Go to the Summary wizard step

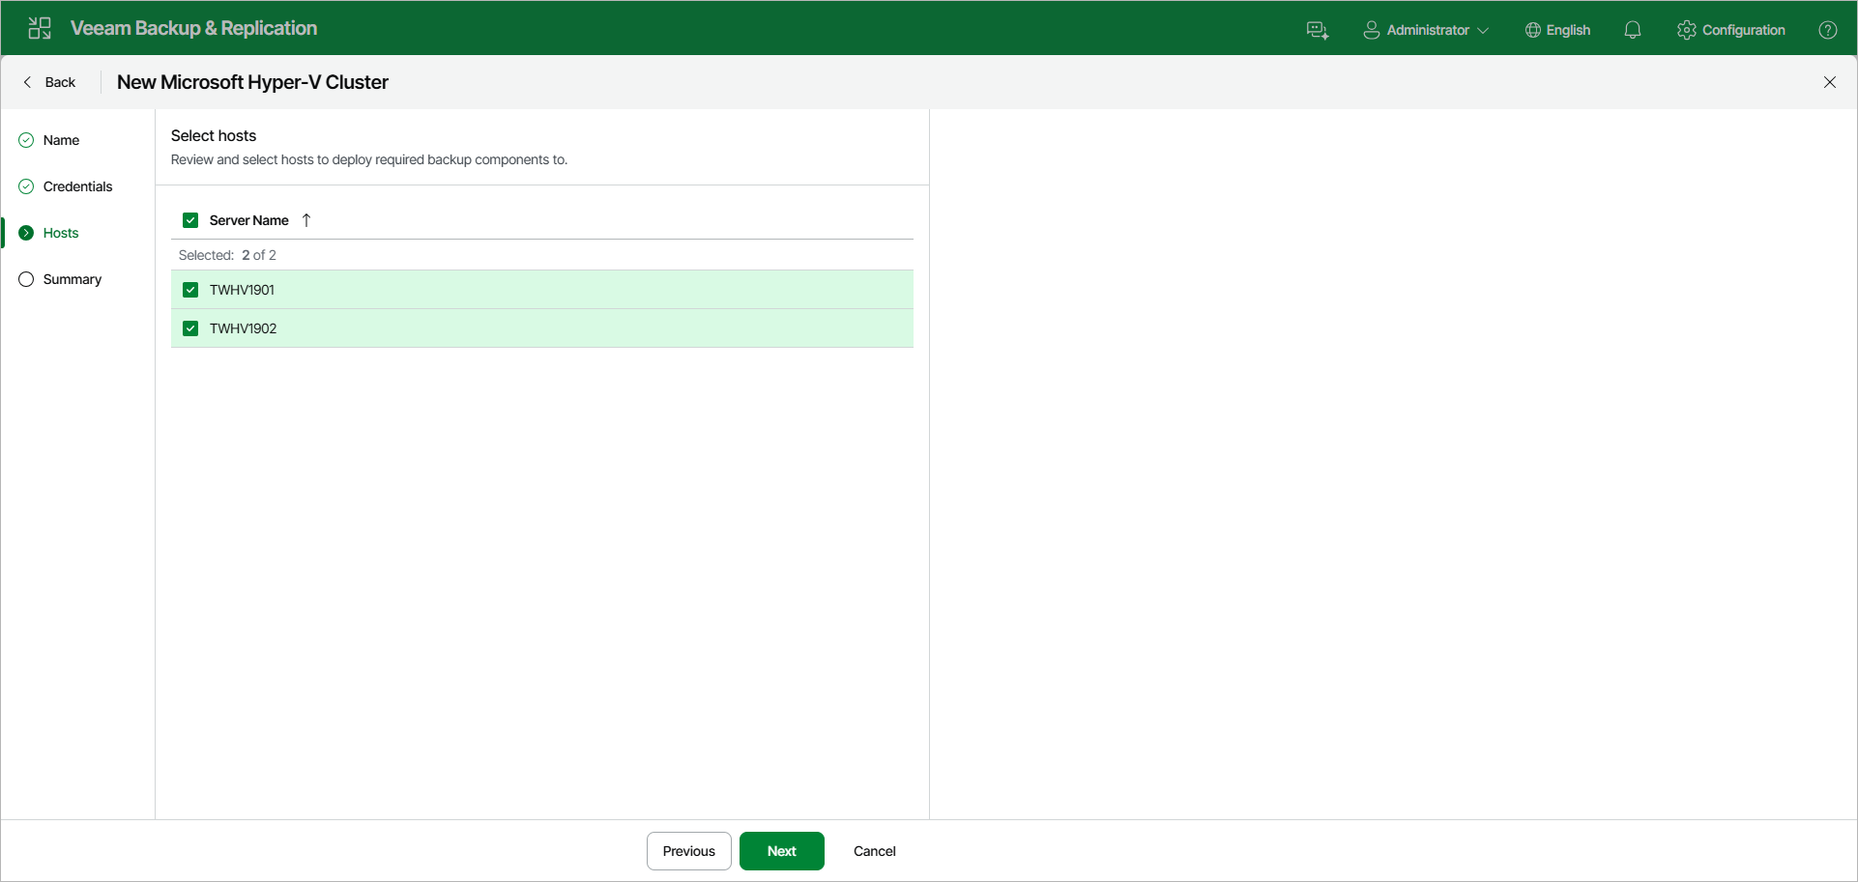(x=72, y=279)
